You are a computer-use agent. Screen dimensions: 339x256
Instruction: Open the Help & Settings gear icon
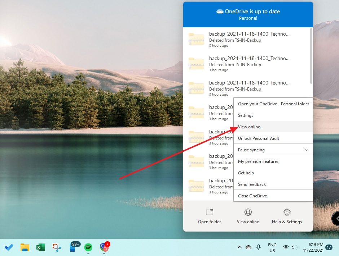(287, 212)
